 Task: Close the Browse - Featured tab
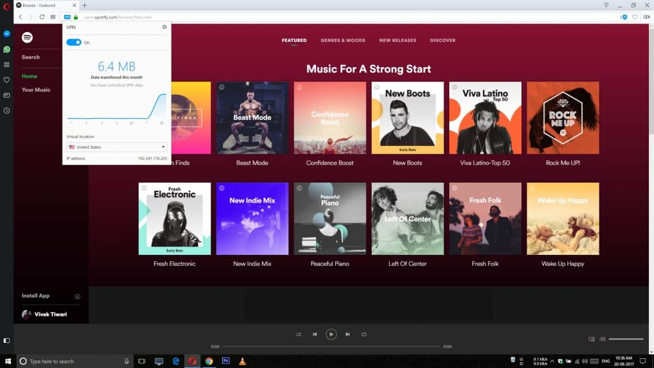[74, 5]
